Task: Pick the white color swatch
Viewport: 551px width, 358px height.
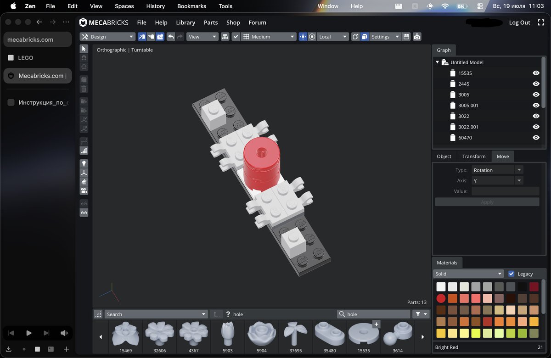Action: click(441, 287)
